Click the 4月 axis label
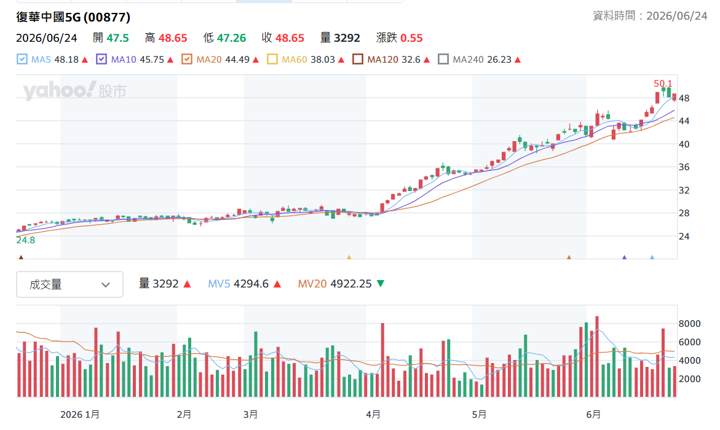The width and height of the screenshot is (720, 430). point(373,415)
